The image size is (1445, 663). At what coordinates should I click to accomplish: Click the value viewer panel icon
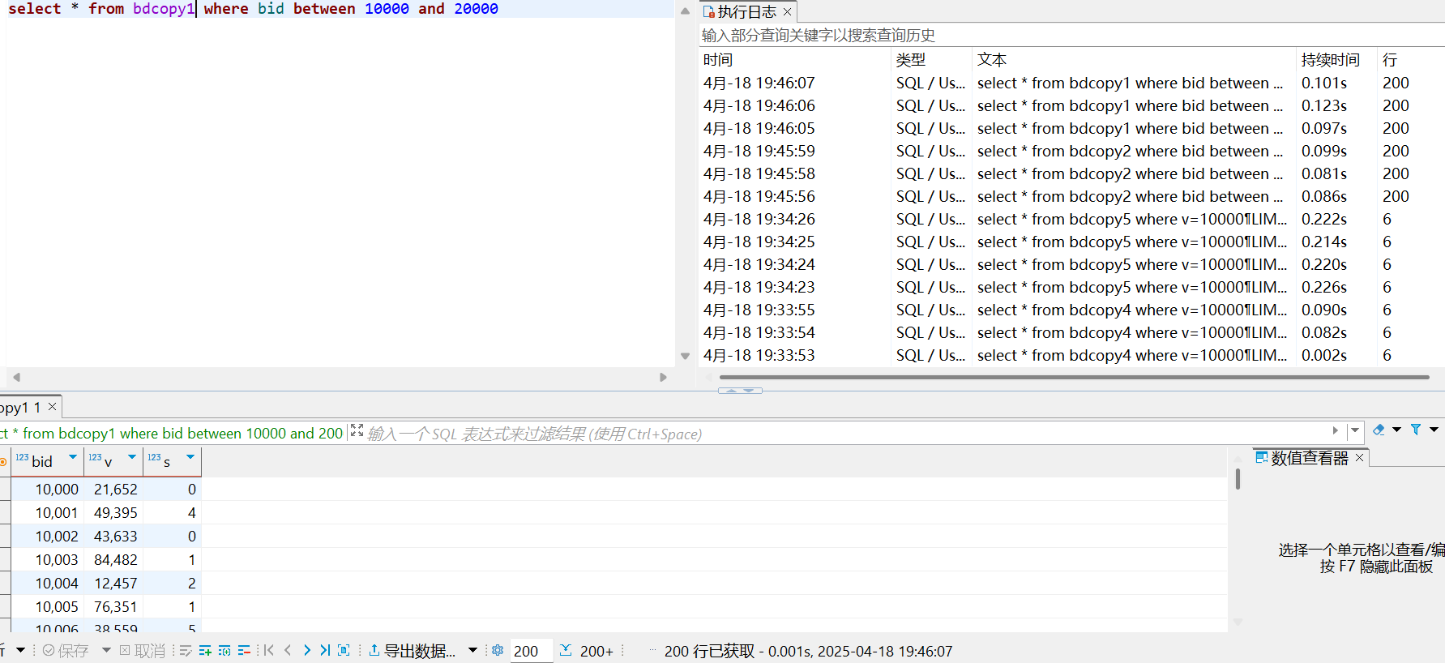[1262, 457]
